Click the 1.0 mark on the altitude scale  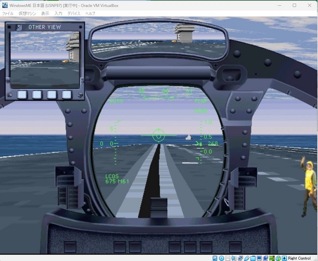click(208, 122)
